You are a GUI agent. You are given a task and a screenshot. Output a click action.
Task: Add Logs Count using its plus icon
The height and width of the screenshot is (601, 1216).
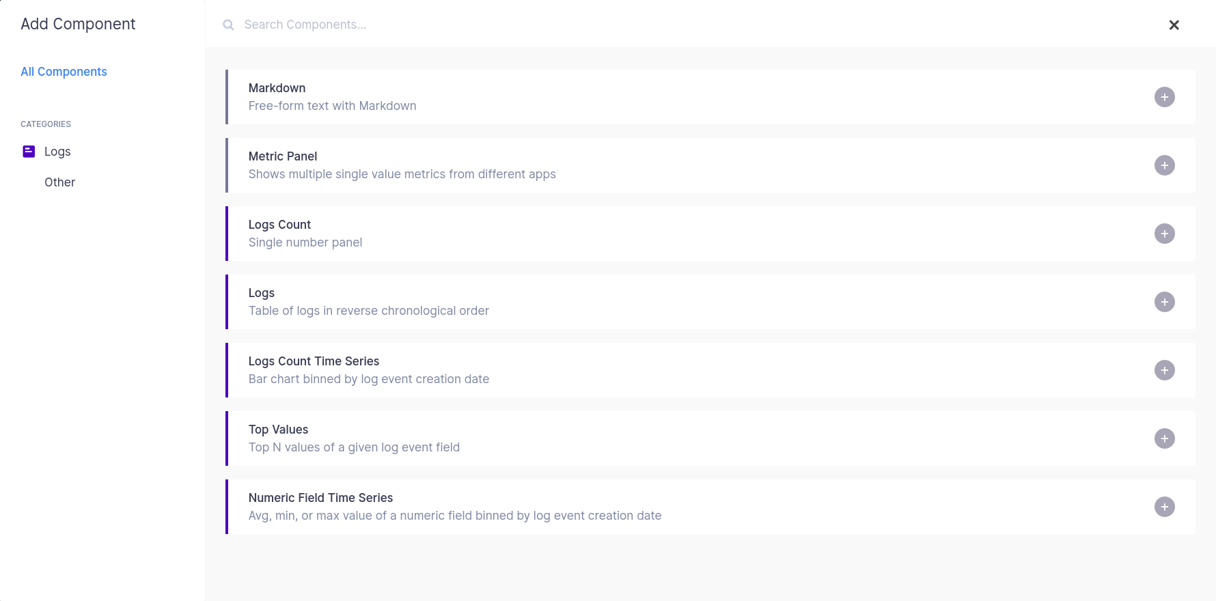1165,234
